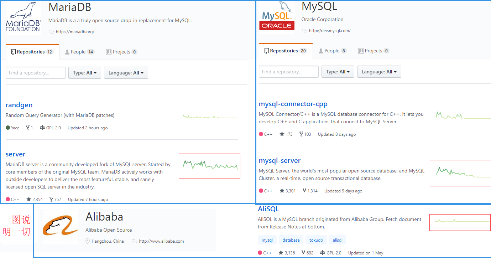
Task: Click the Yacc language dot on randgen
Action: pos(8,128)
